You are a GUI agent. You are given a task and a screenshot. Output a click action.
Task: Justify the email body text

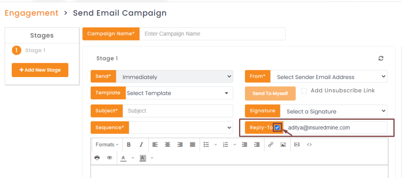tap(192, 145)
